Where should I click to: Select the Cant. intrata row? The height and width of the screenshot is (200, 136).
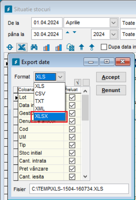click(x=41, y=161)
